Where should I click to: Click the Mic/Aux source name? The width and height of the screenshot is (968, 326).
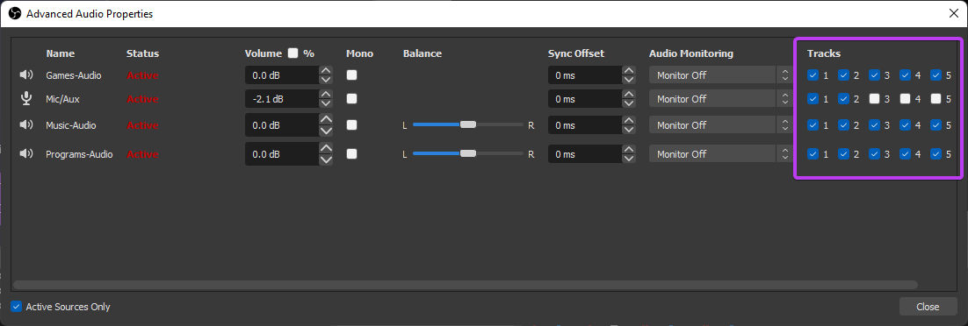pos(62,99)
